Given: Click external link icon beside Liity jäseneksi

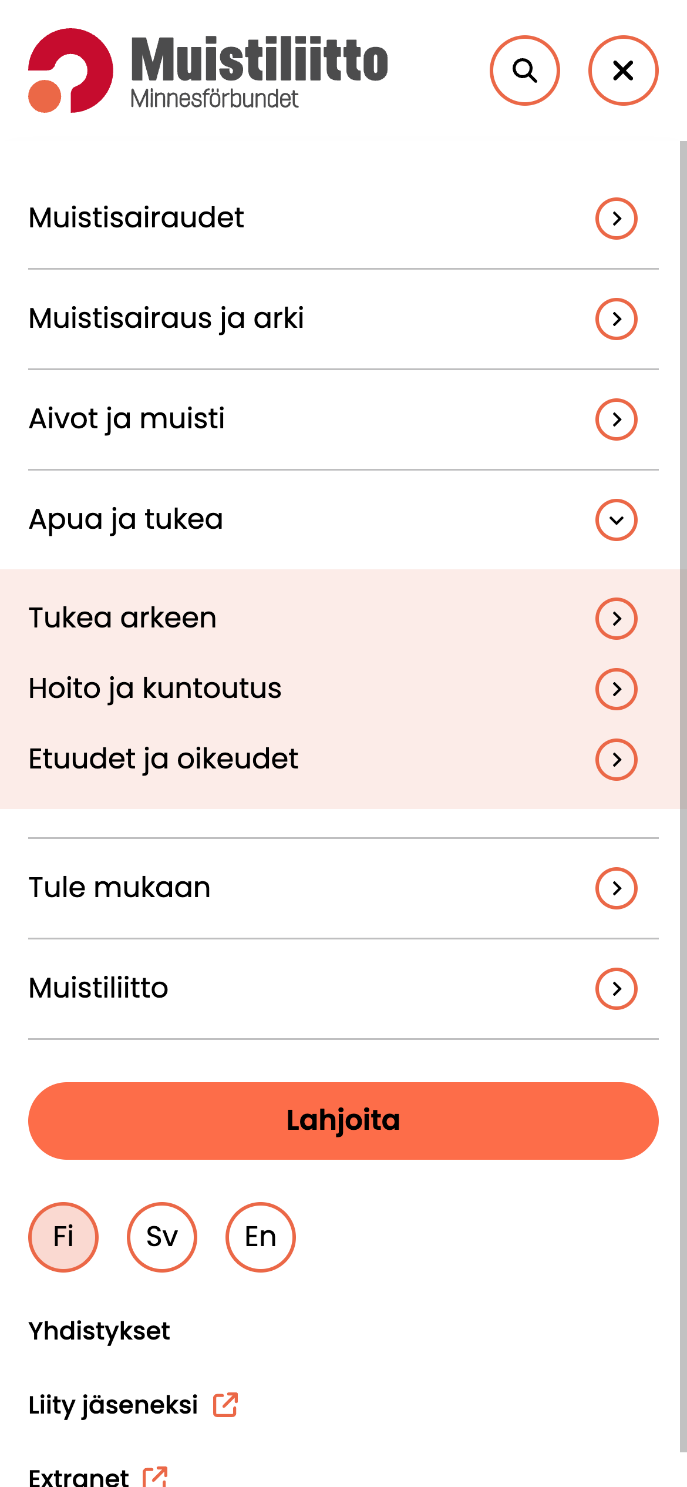Looking at the screenshot, I should coord(225,1405).
